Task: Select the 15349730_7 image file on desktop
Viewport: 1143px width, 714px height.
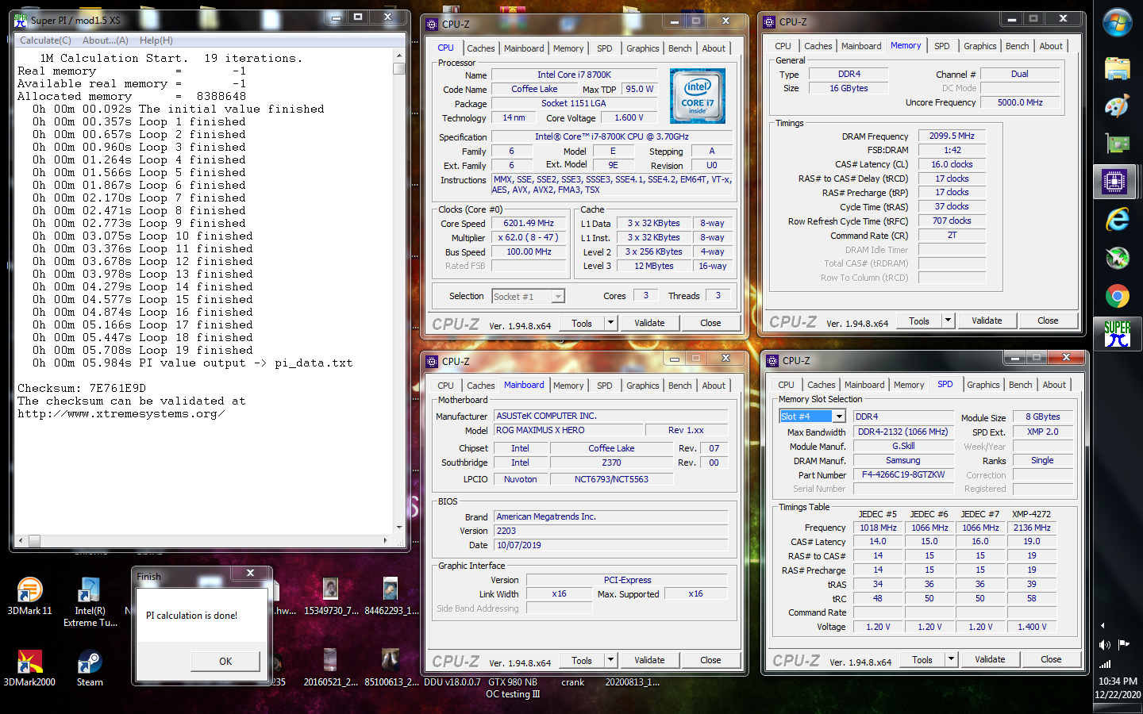Action: click(331, 596)
